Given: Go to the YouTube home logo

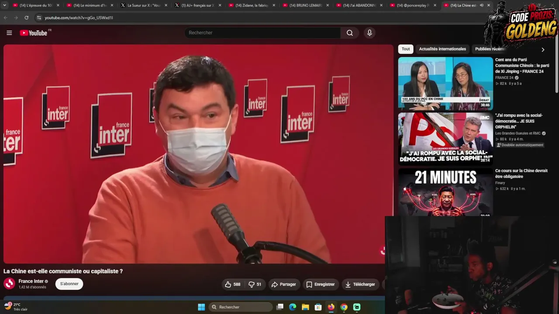Looking at the screenshot, I should click(x=34, y=33).
